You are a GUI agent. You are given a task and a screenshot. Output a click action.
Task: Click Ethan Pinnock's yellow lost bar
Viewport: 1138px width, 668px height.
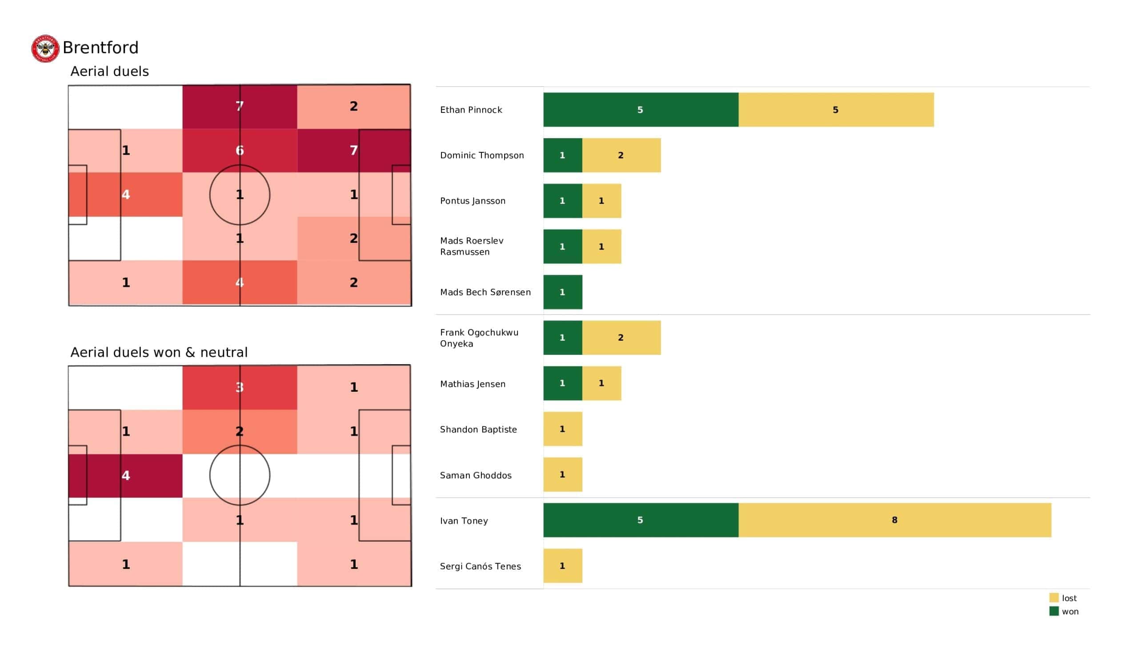(836, 110)
